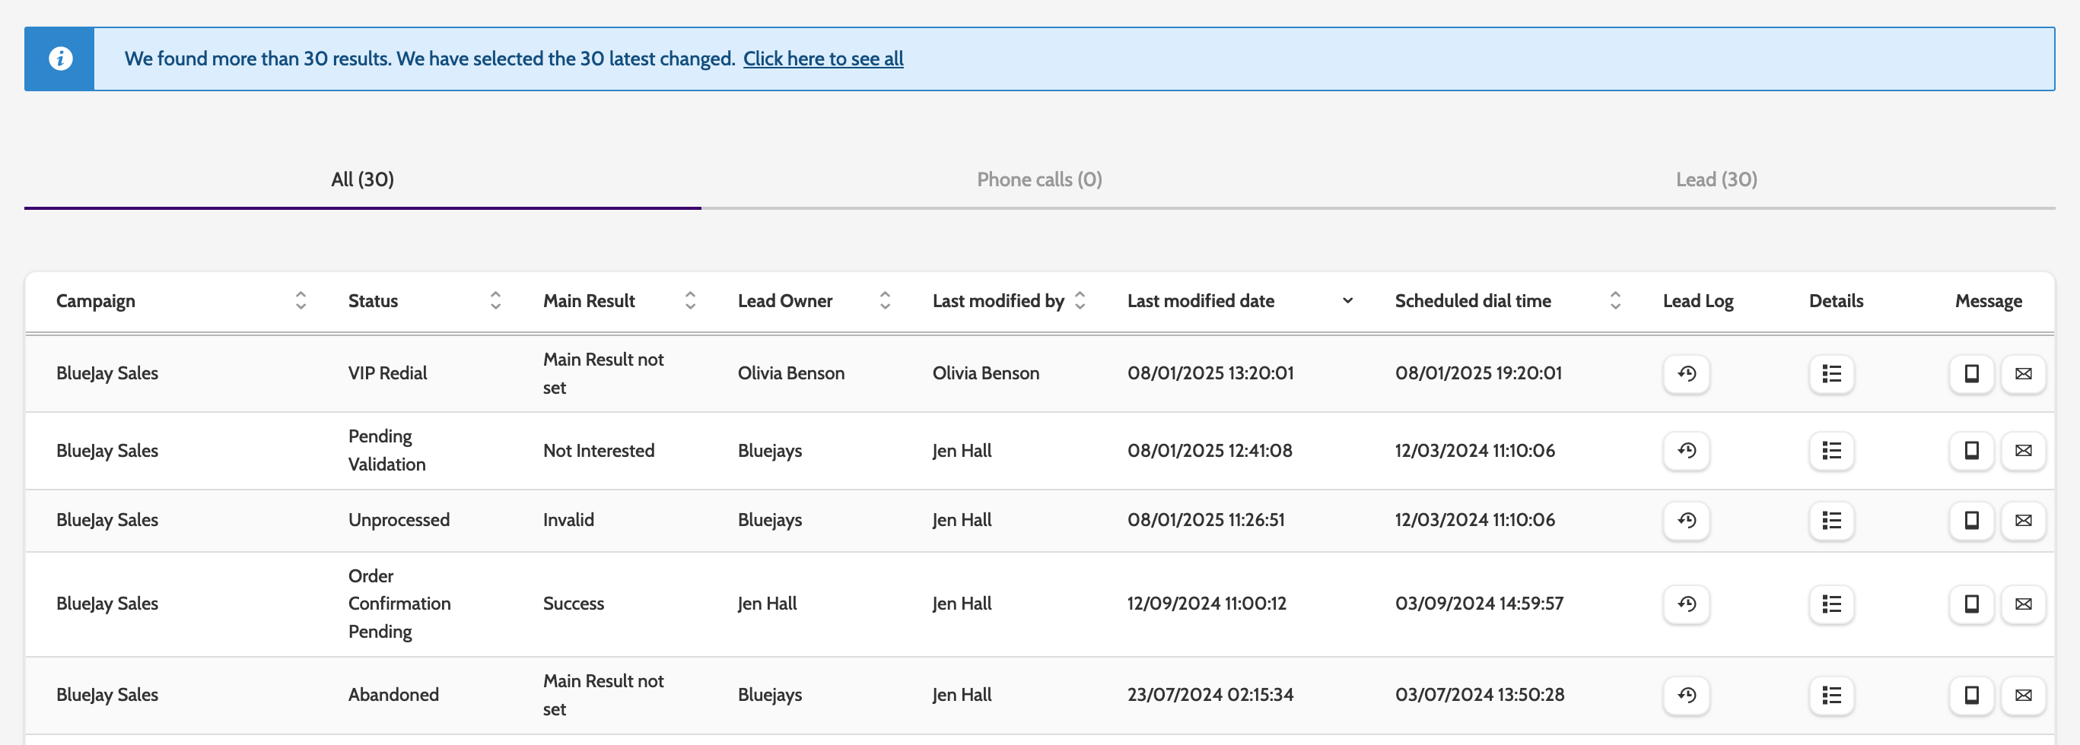2080x745 pixels.
Task: Sort by Scheduled dial time
Action: pyautogui.click(x=1615, y=301)
